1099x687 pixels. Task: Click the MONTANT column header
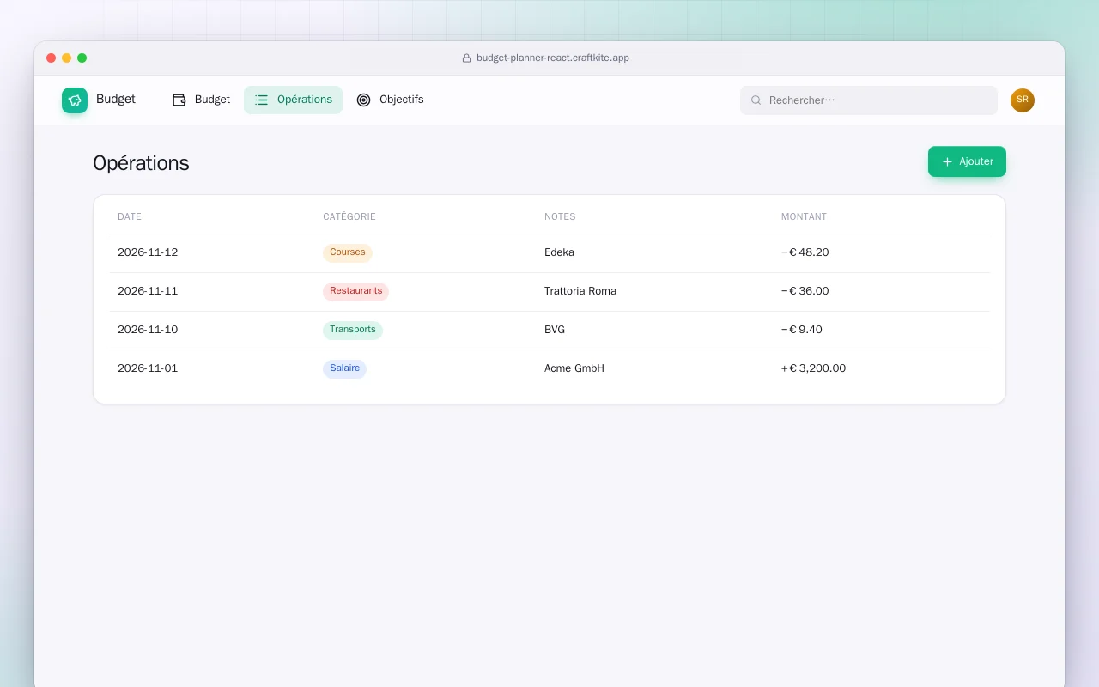pos(804,216)
